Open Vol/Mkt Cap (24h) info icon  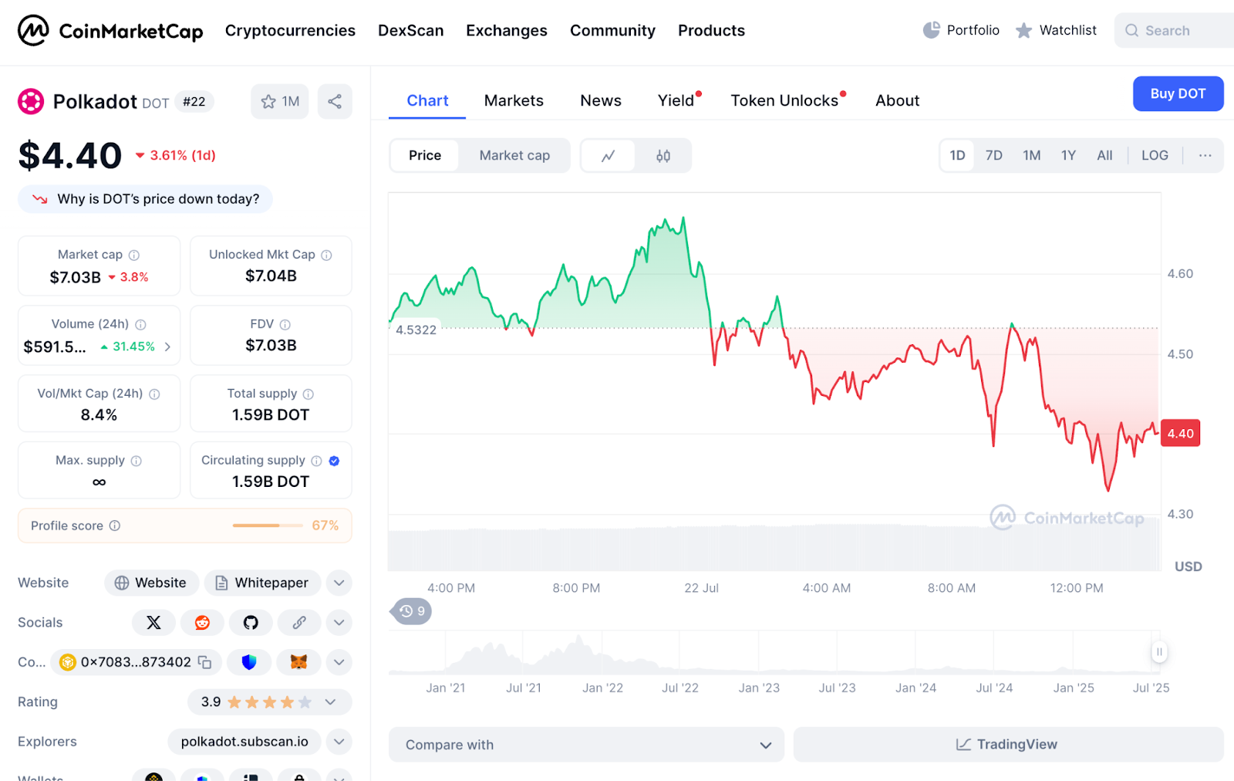pyautogui.click(x=154, y=394)
